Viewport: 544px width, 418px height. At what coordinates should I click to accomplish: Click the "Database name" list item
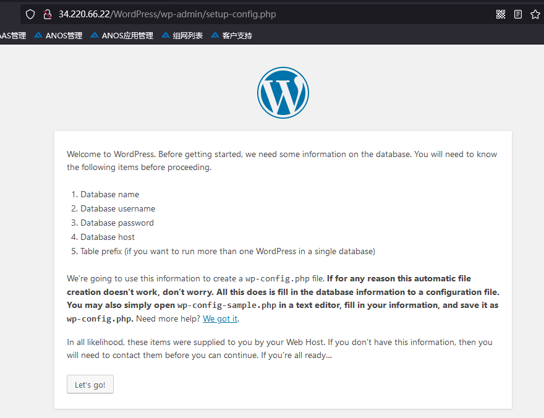109,195
